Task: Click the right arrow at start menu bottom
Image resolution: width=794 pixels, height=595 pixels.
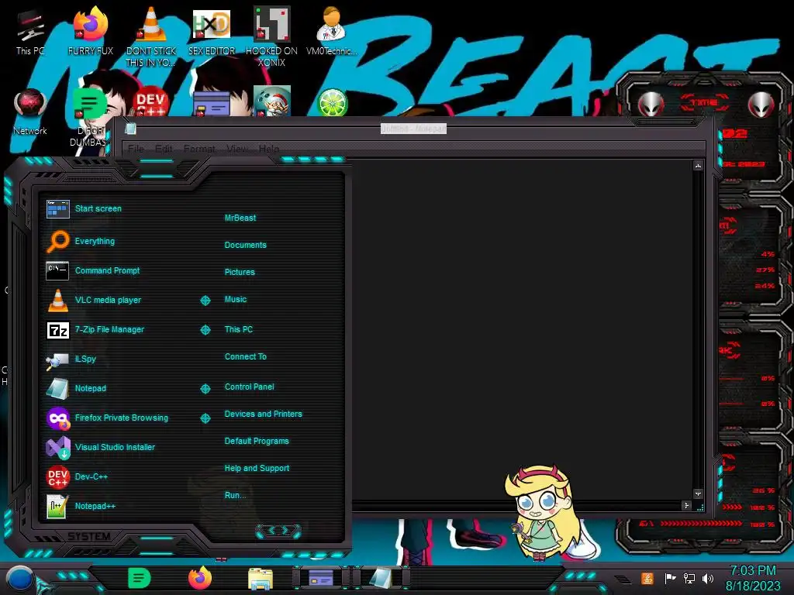Action: (286, 531)
